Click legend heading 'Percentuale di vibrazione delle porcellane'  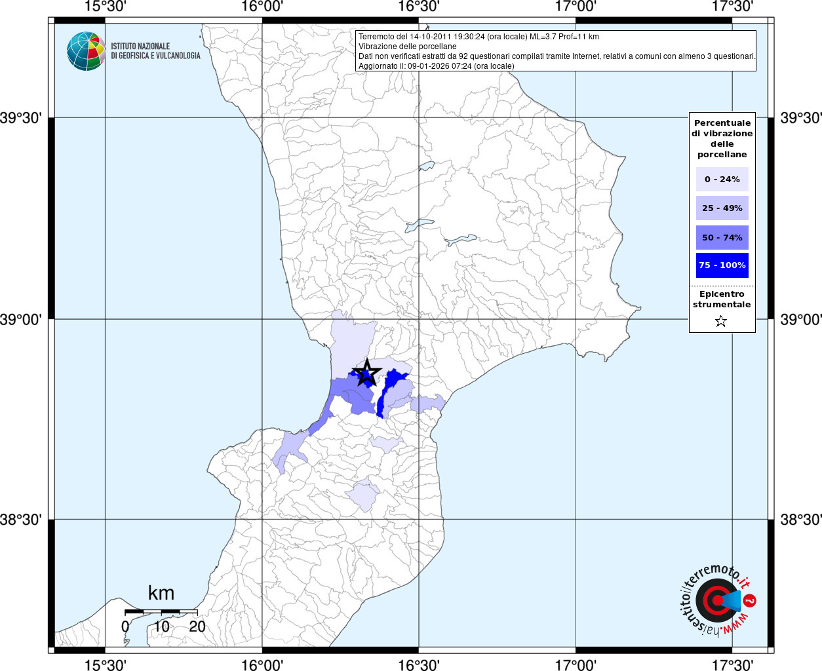[722, 139]
